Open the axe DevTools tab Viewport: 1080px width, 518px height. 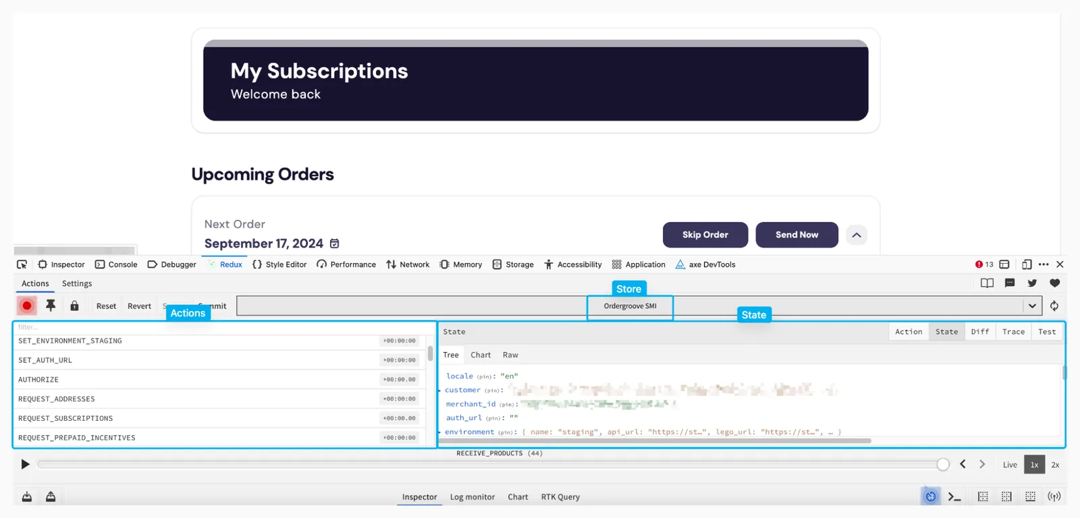[x=705, y=264]
